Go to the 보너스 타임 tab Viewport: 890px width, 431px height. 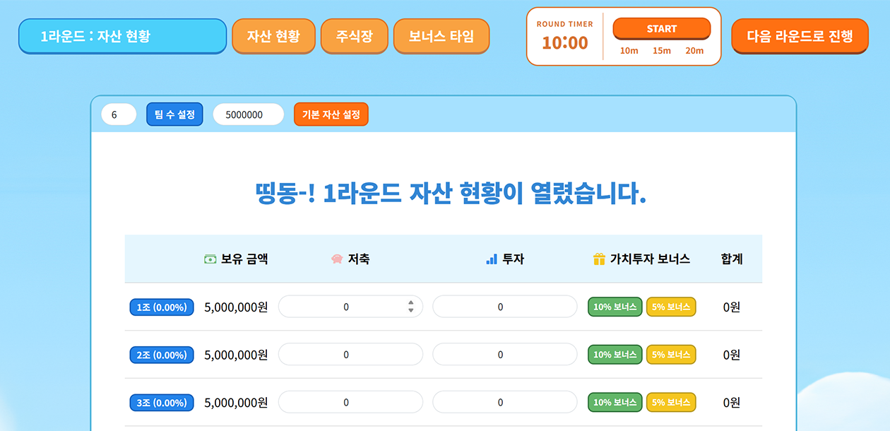[x=441, y=36]
